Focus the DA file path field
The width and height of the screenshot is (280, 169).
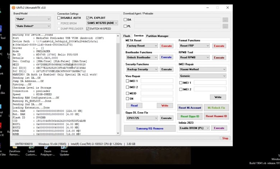point(178,20)
